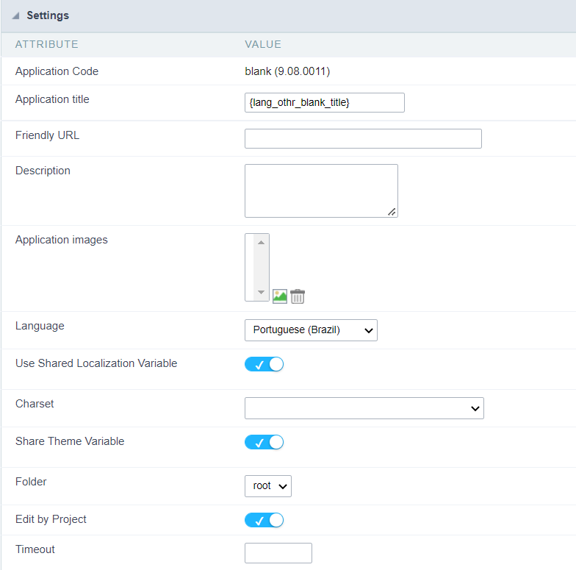Click the Share Theme Variable label
The width and height of the screenshot is (576, 570).
point(70,441)
